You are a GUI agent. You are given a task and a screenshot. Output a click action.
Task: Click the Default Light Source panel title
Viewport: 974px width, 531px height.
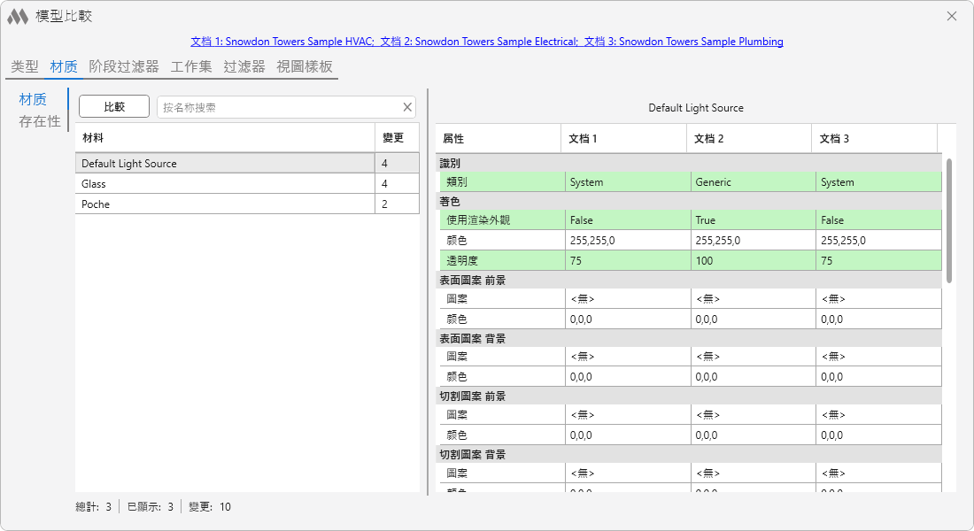(x=696, y=107)
